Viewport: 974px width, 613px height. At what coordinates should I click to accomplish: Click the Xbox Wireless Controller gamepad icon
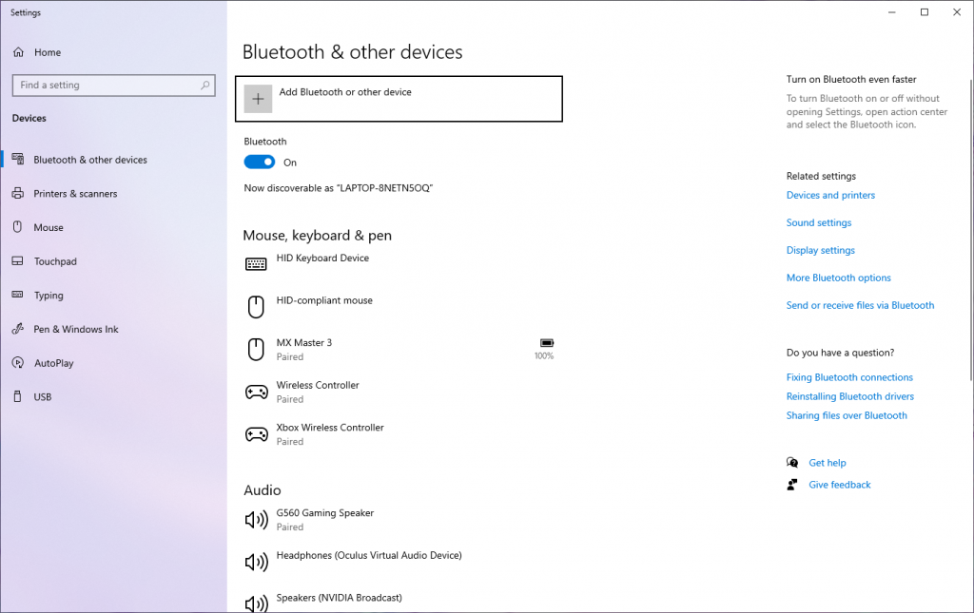pyautogui.click(x=256, y=434)
